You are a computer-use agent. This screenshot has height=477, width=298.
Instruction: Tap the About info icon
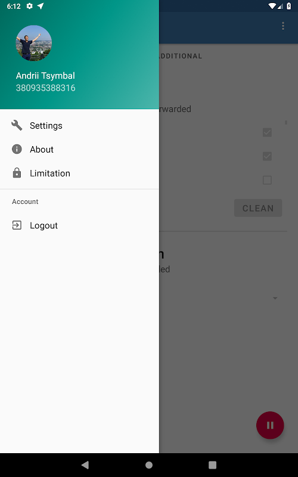(x=17, y=149)
